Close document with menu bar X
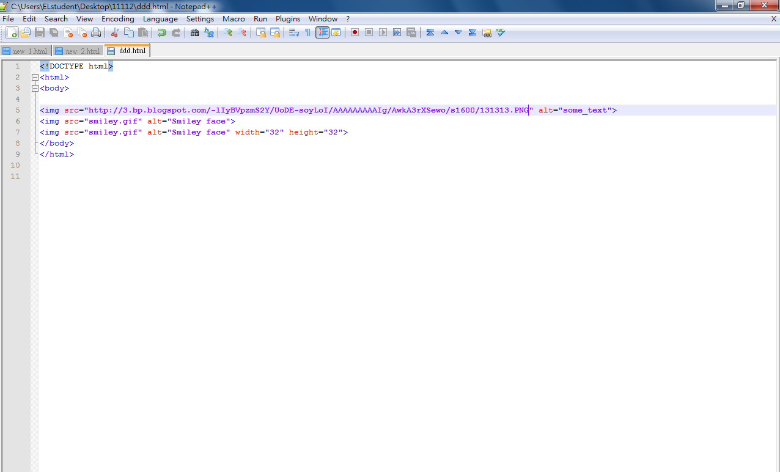 coord(774,19)
